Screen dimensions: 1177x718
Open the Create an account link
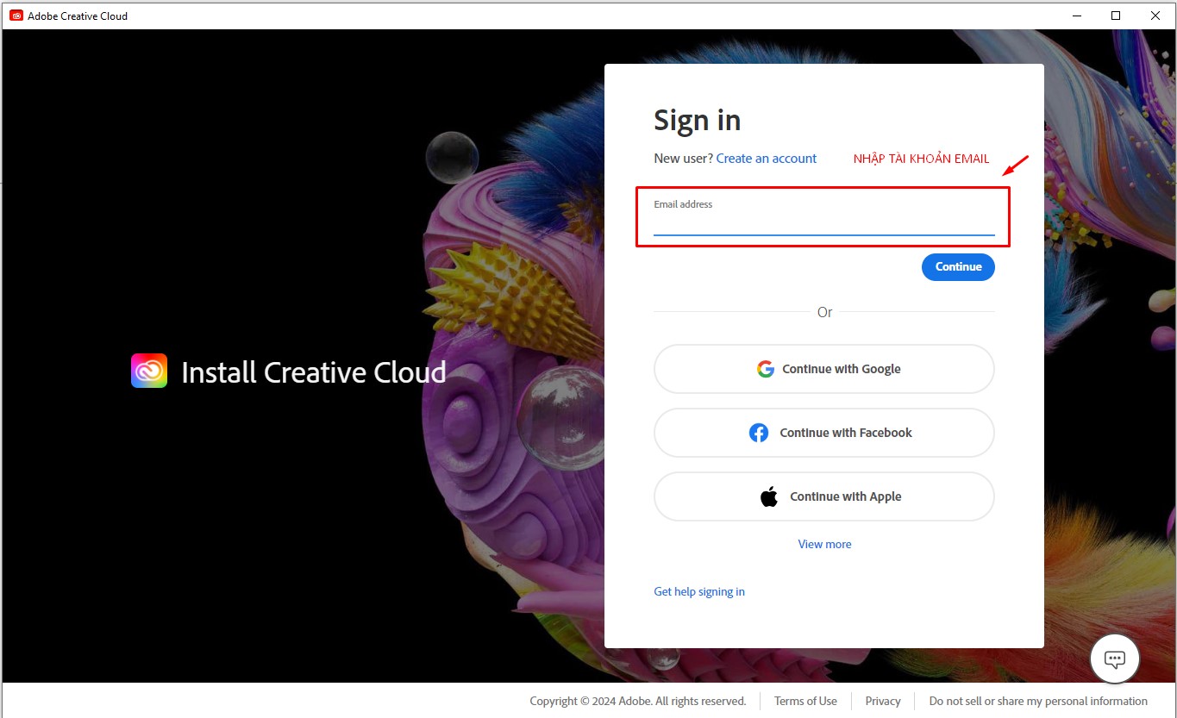click(767, 159)
